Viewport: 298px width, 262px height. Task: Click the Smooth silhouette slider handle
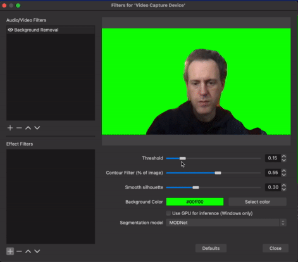[x=196, y=187]
